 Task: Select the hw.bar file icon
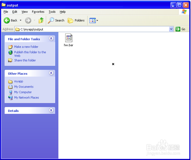[69, 38]
